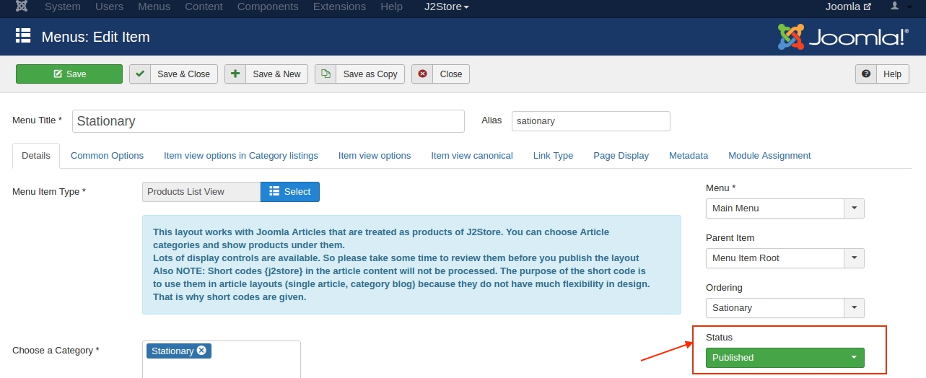Viewport: 926px width, 378px height.
Task: Click the Save & New plus icon
Action: (x=235, y=74)
